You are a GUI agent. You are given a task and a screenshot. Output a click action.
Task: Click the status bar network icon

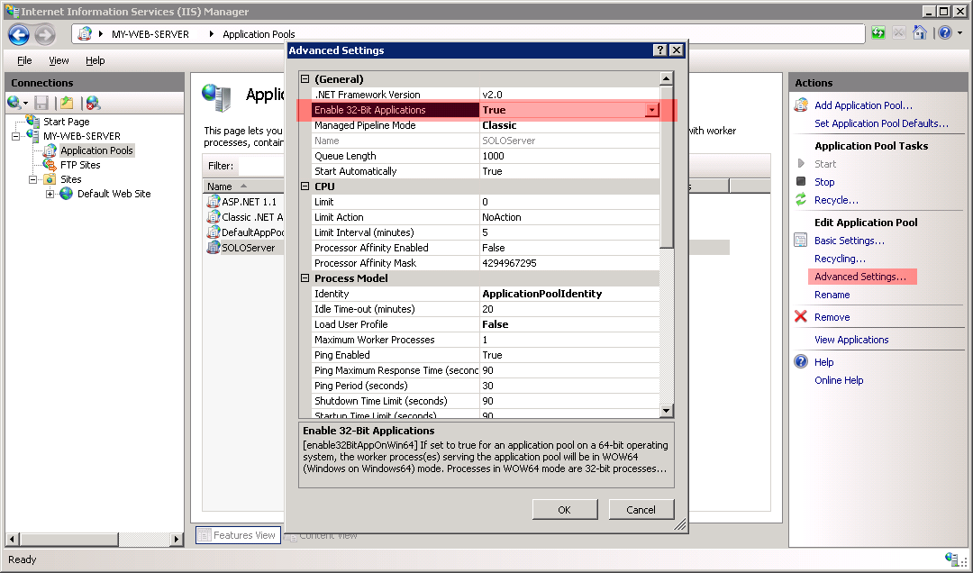tap(951, 559)
